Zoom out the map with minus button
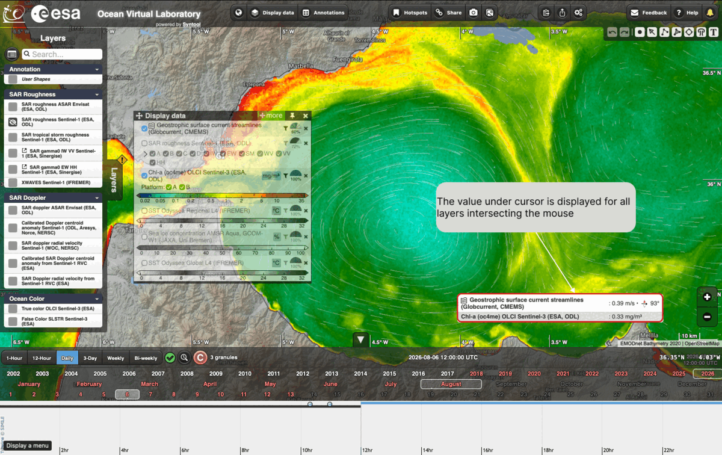This screenshot has width=722, height=455. 707,317
